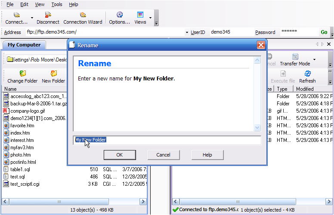This screenshot has width=334, height=215.
Task: Click dialog scroll down arrow
Action: tap(257, 128)
